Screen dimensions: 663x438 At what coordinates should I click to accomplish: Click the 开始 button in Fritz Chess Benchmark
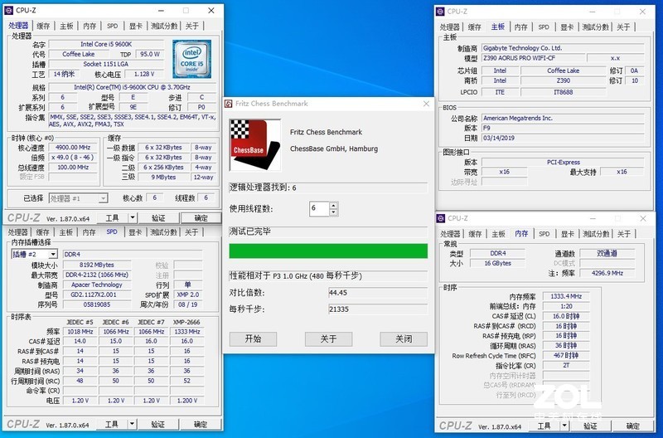coord(254,338)
